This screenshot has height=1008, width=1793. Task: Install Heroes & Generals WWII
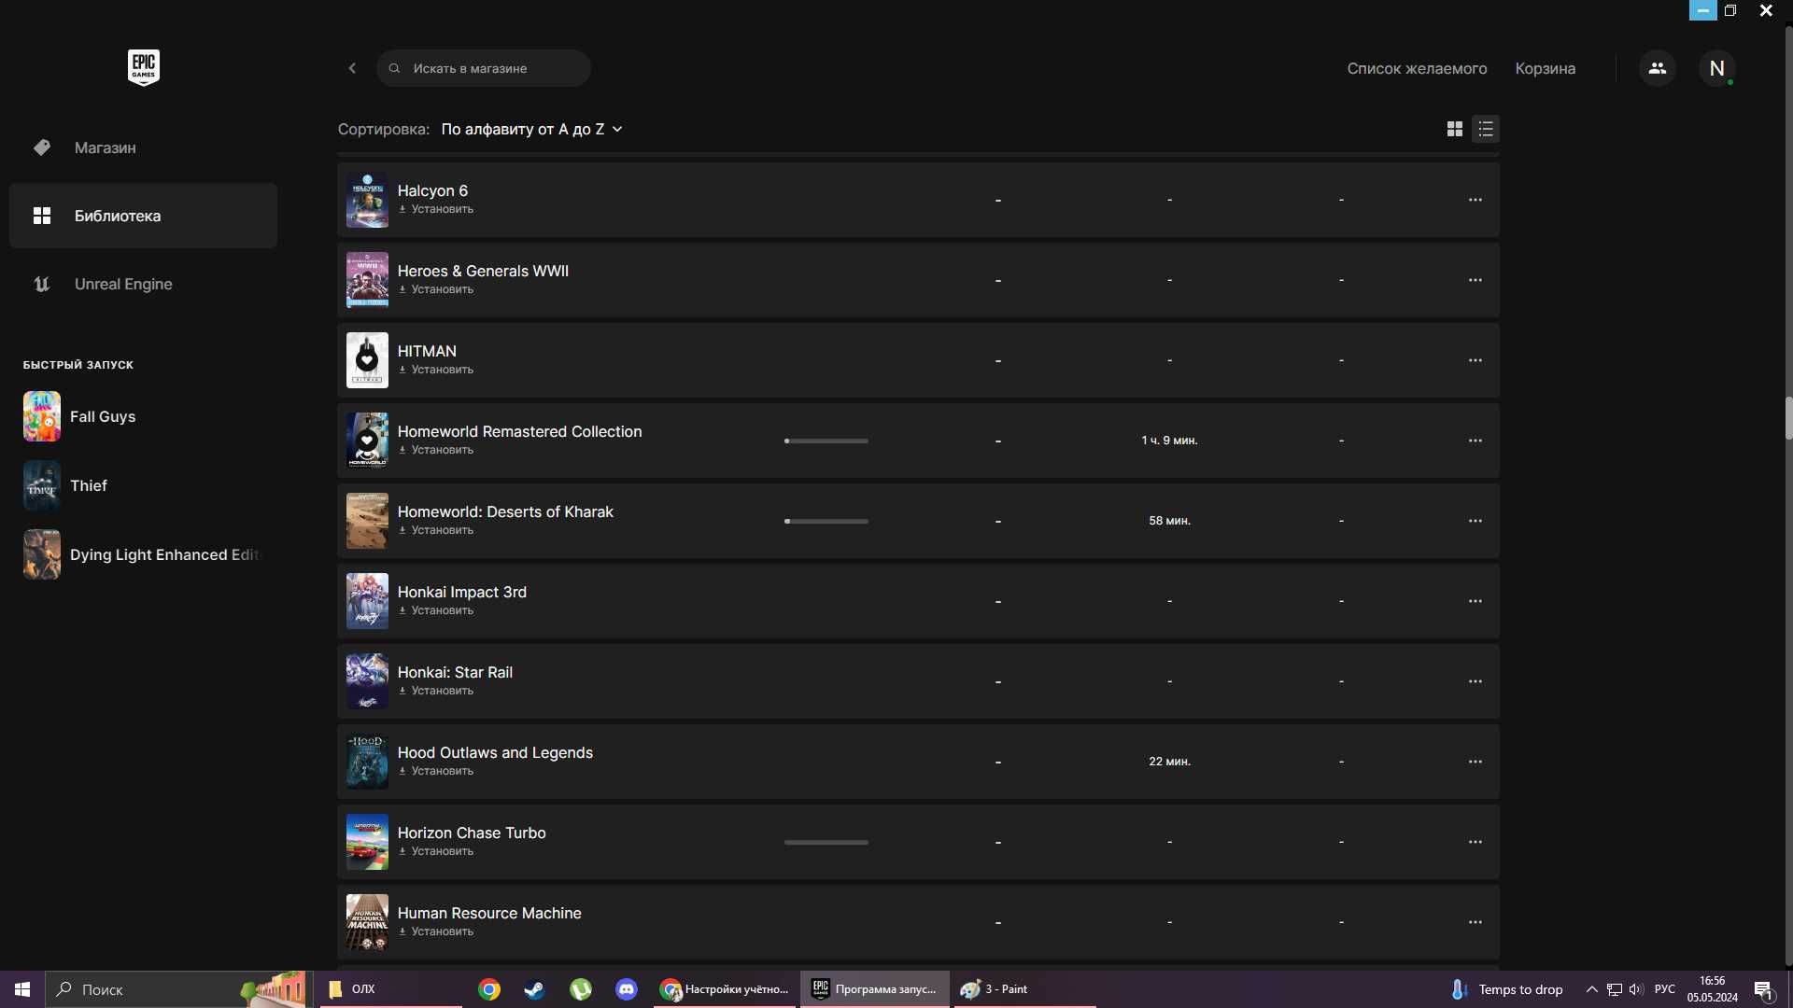(x=436, y=289)
